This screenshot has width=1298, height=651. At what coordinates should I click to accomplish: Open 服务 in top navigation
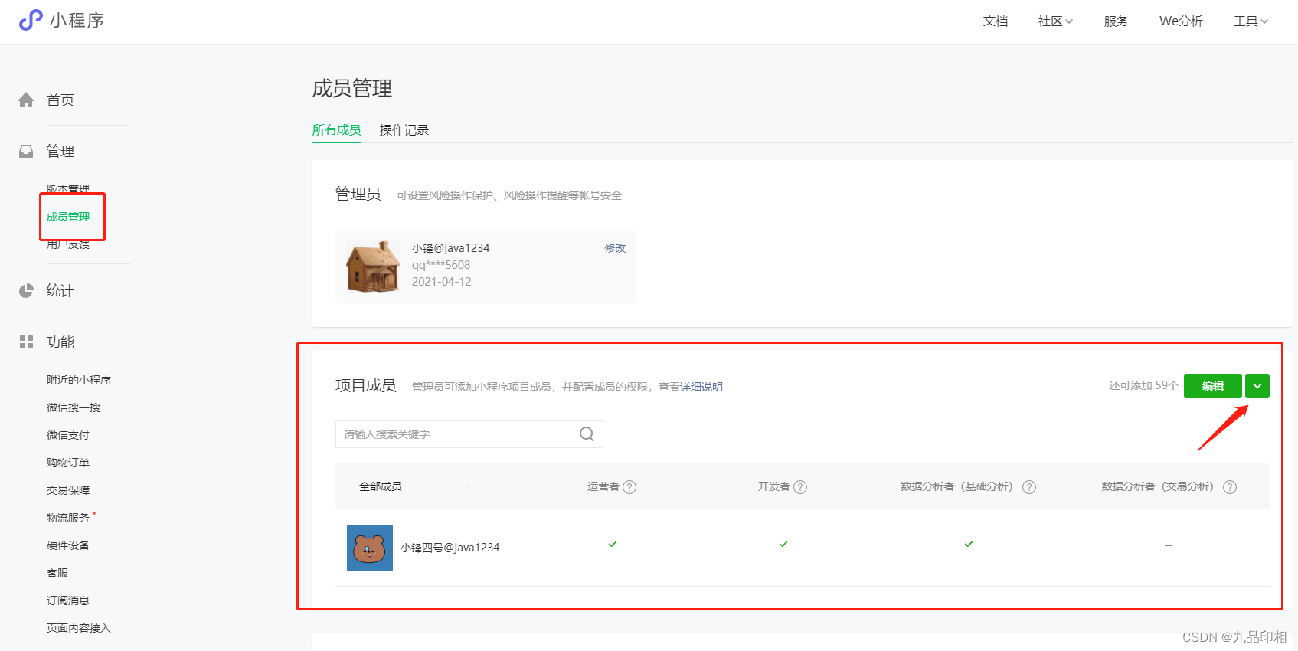click(x=1116, y=21)
